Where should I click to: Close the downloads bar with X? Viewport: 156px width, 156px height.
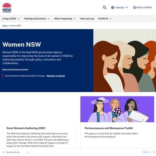tap(154, 152)
